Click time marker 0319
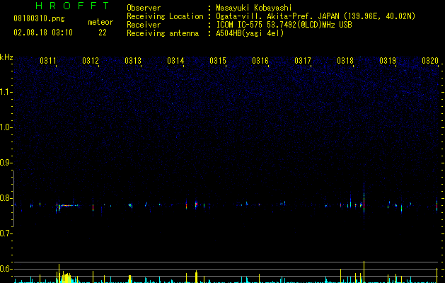Image resolution: width=445 pixels, height=283 pixels. 388,61
